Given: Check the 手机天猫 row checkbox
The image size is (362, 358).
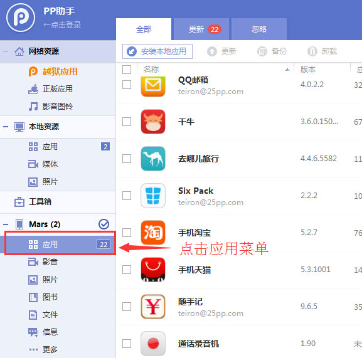Looking at the screenshot, I should coord(127,270).
